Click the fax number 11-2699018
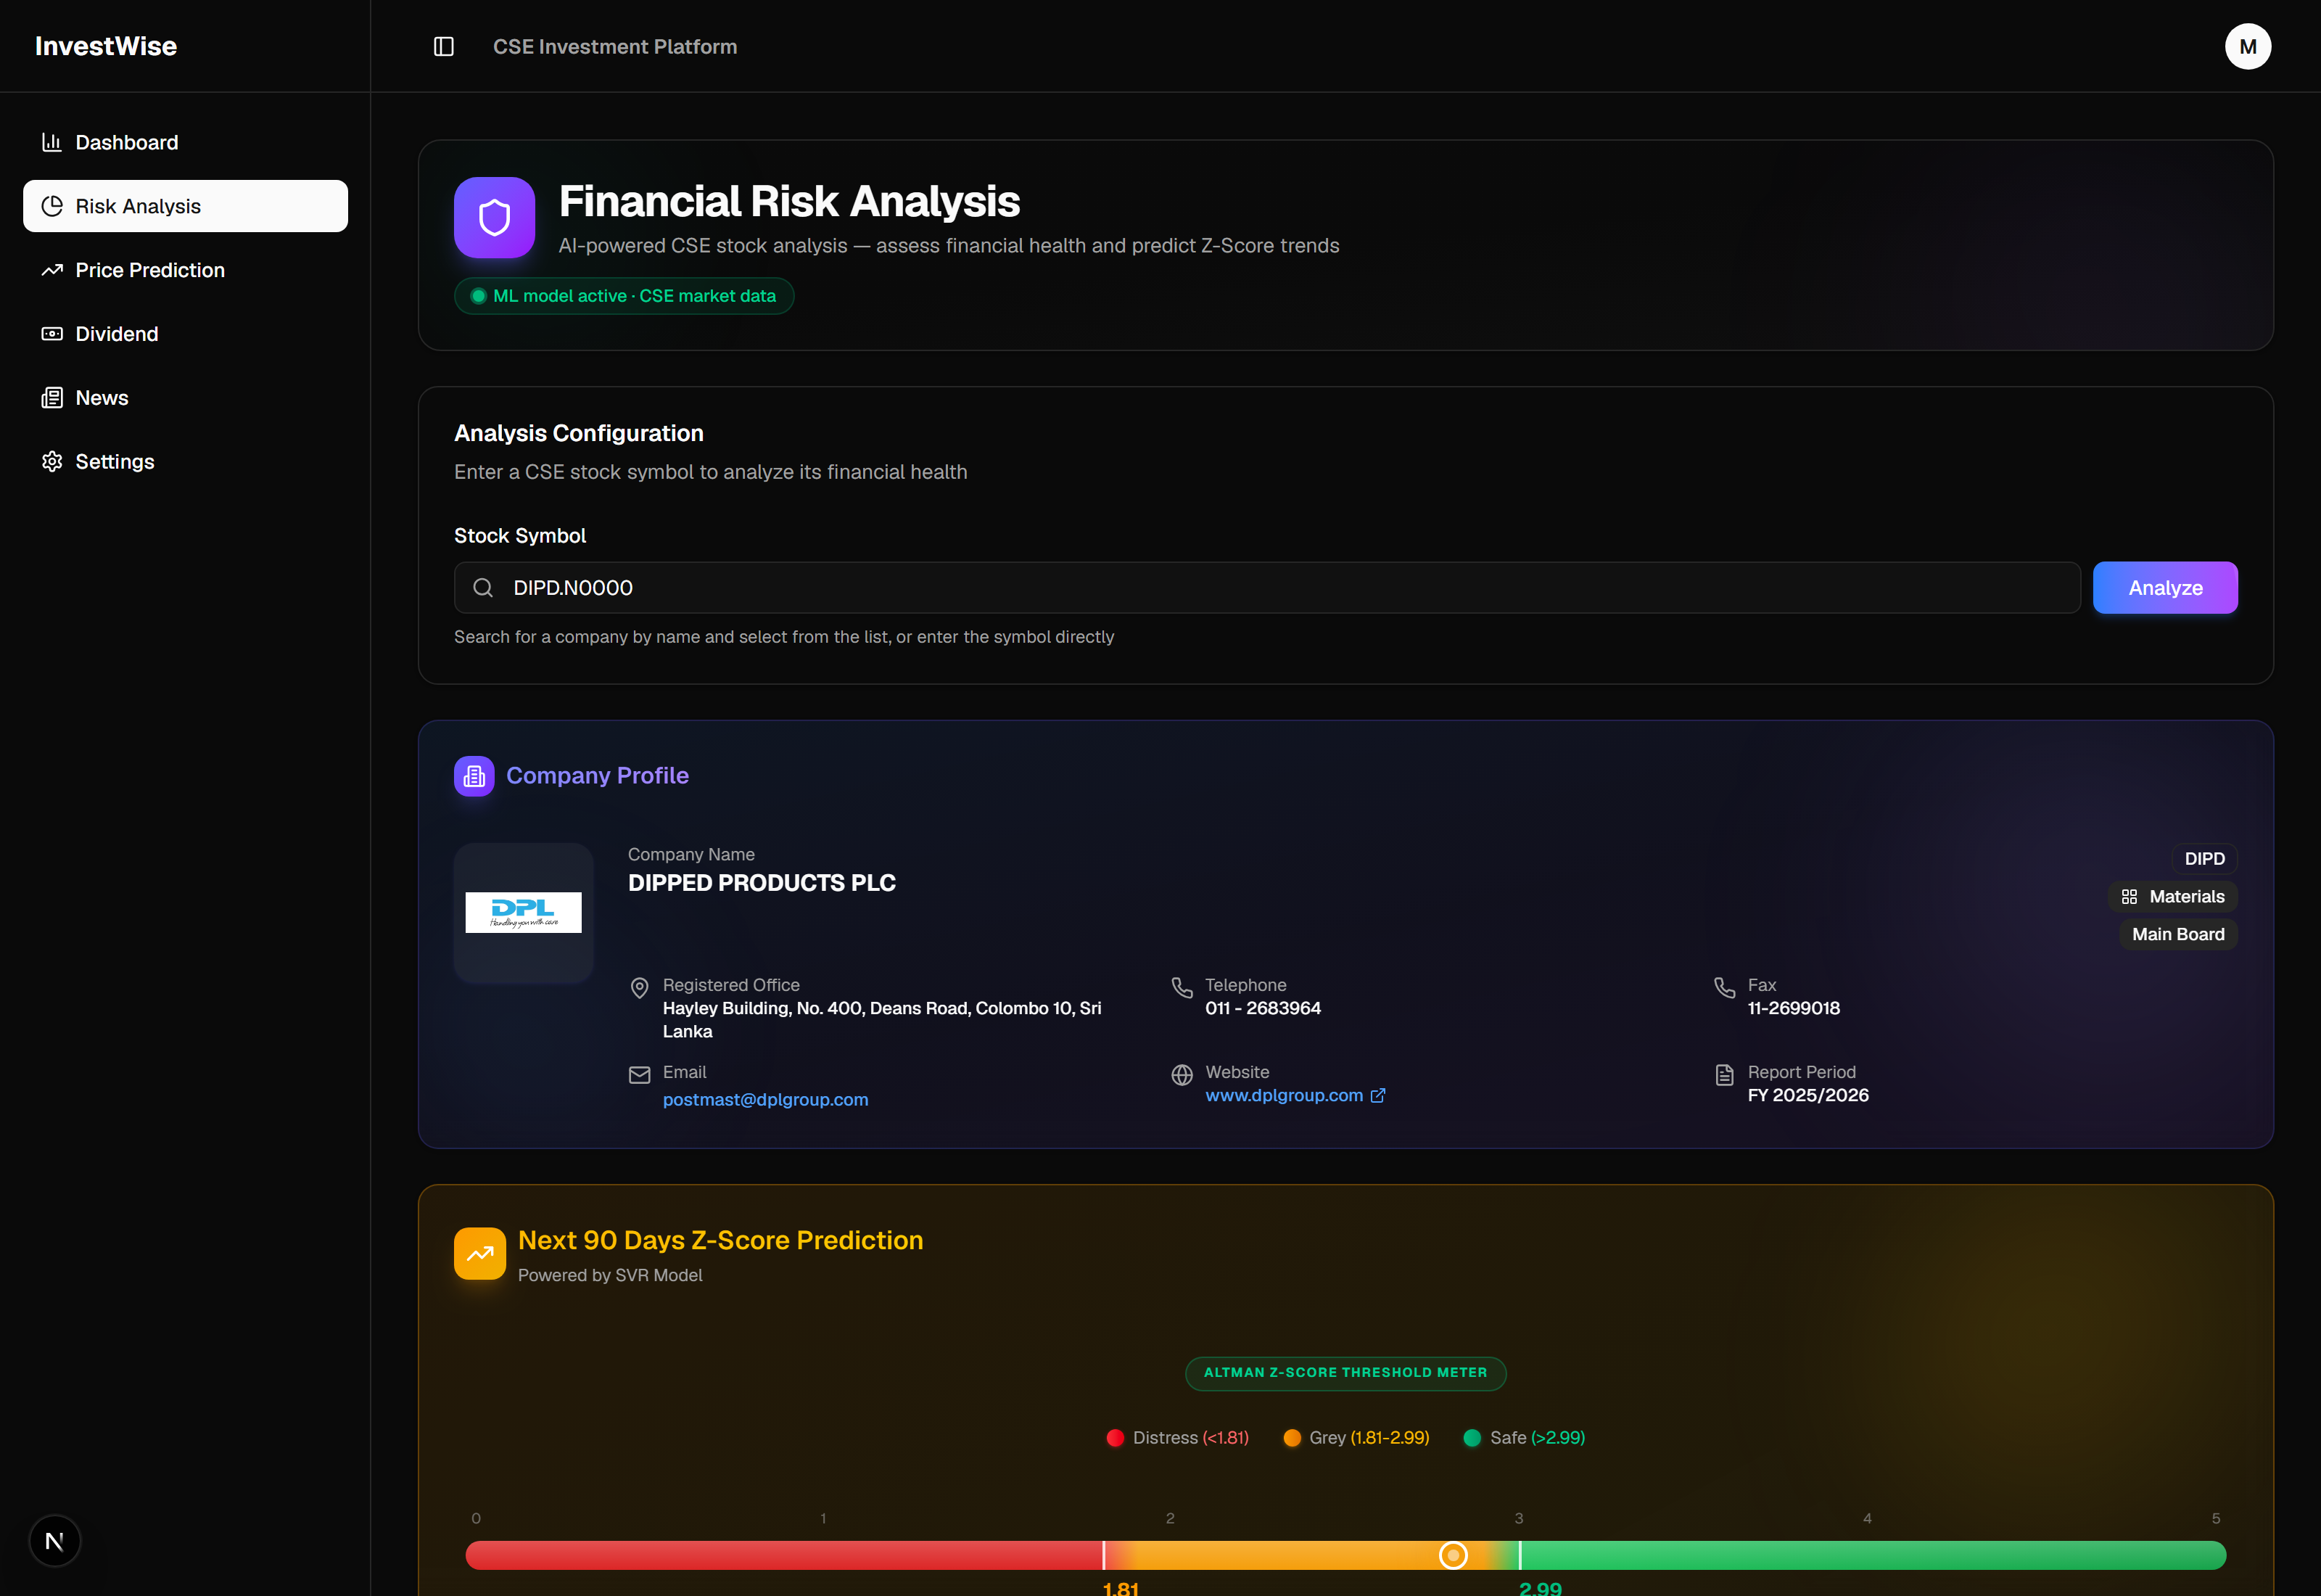The height and width of the screenshot is (1596, 2321). (x=1793, y=1008)
